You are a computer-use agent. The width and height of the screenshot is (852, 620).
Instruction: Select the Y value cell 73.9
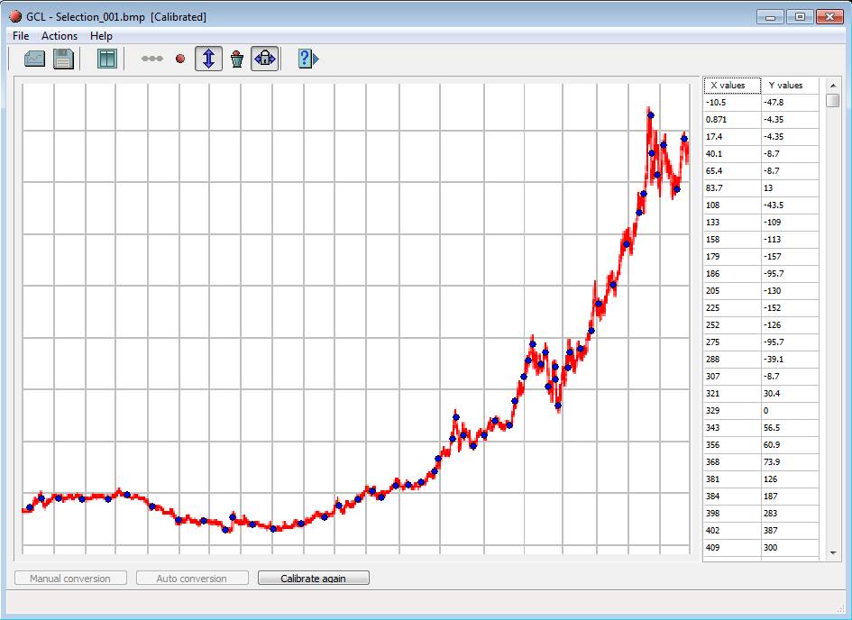click(790, 462)
